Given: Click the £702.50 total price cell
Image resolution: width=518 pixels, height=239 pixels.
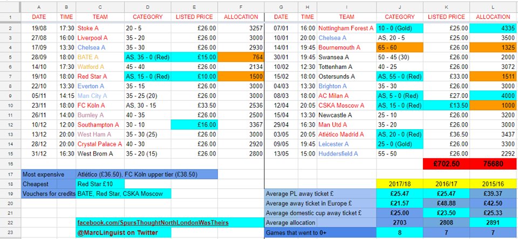Looking at the screenshot, I should pos(446,164).
